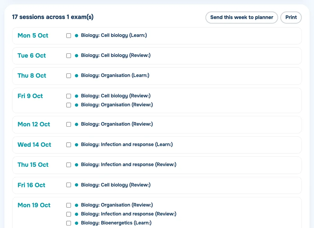Screen dimensions: 314x228
Task: Click the Tue 6 Oct date heading
Action: [x=32, y=56]
